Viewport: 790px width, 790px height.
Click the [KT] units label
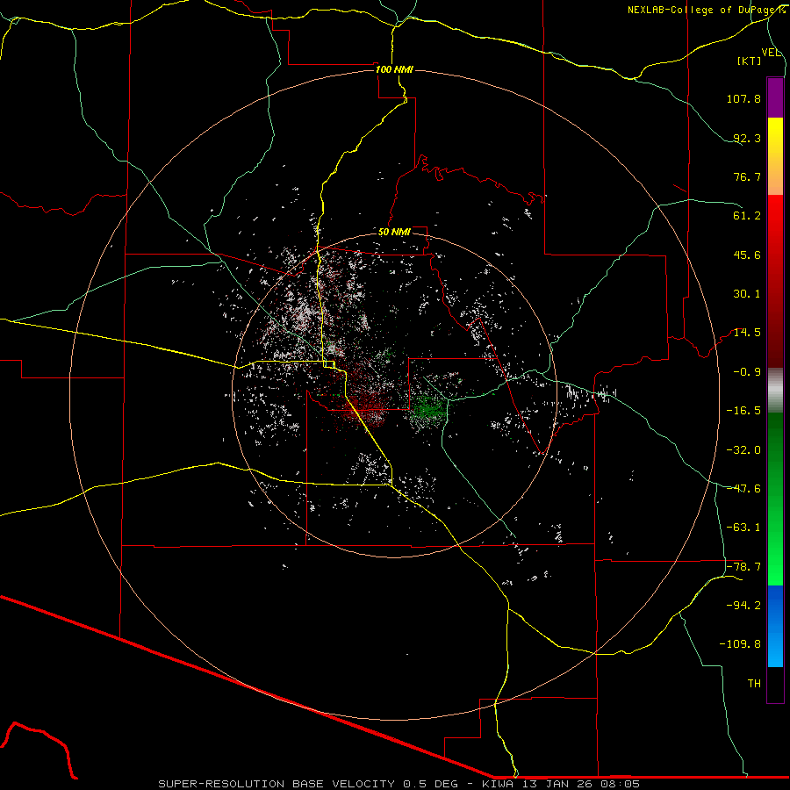coord(750,61)
